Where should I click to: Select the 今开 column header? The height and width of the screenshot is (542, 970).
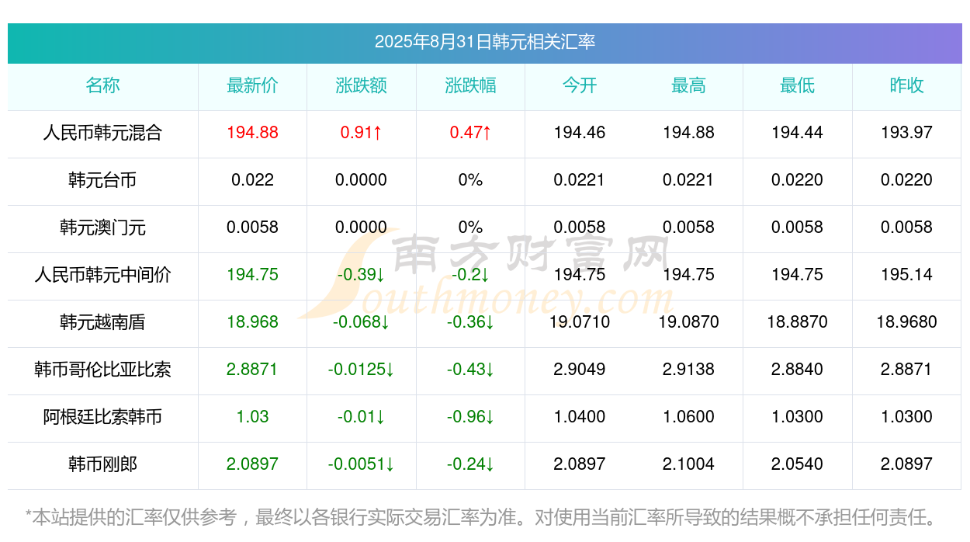(x=580, y=85)
